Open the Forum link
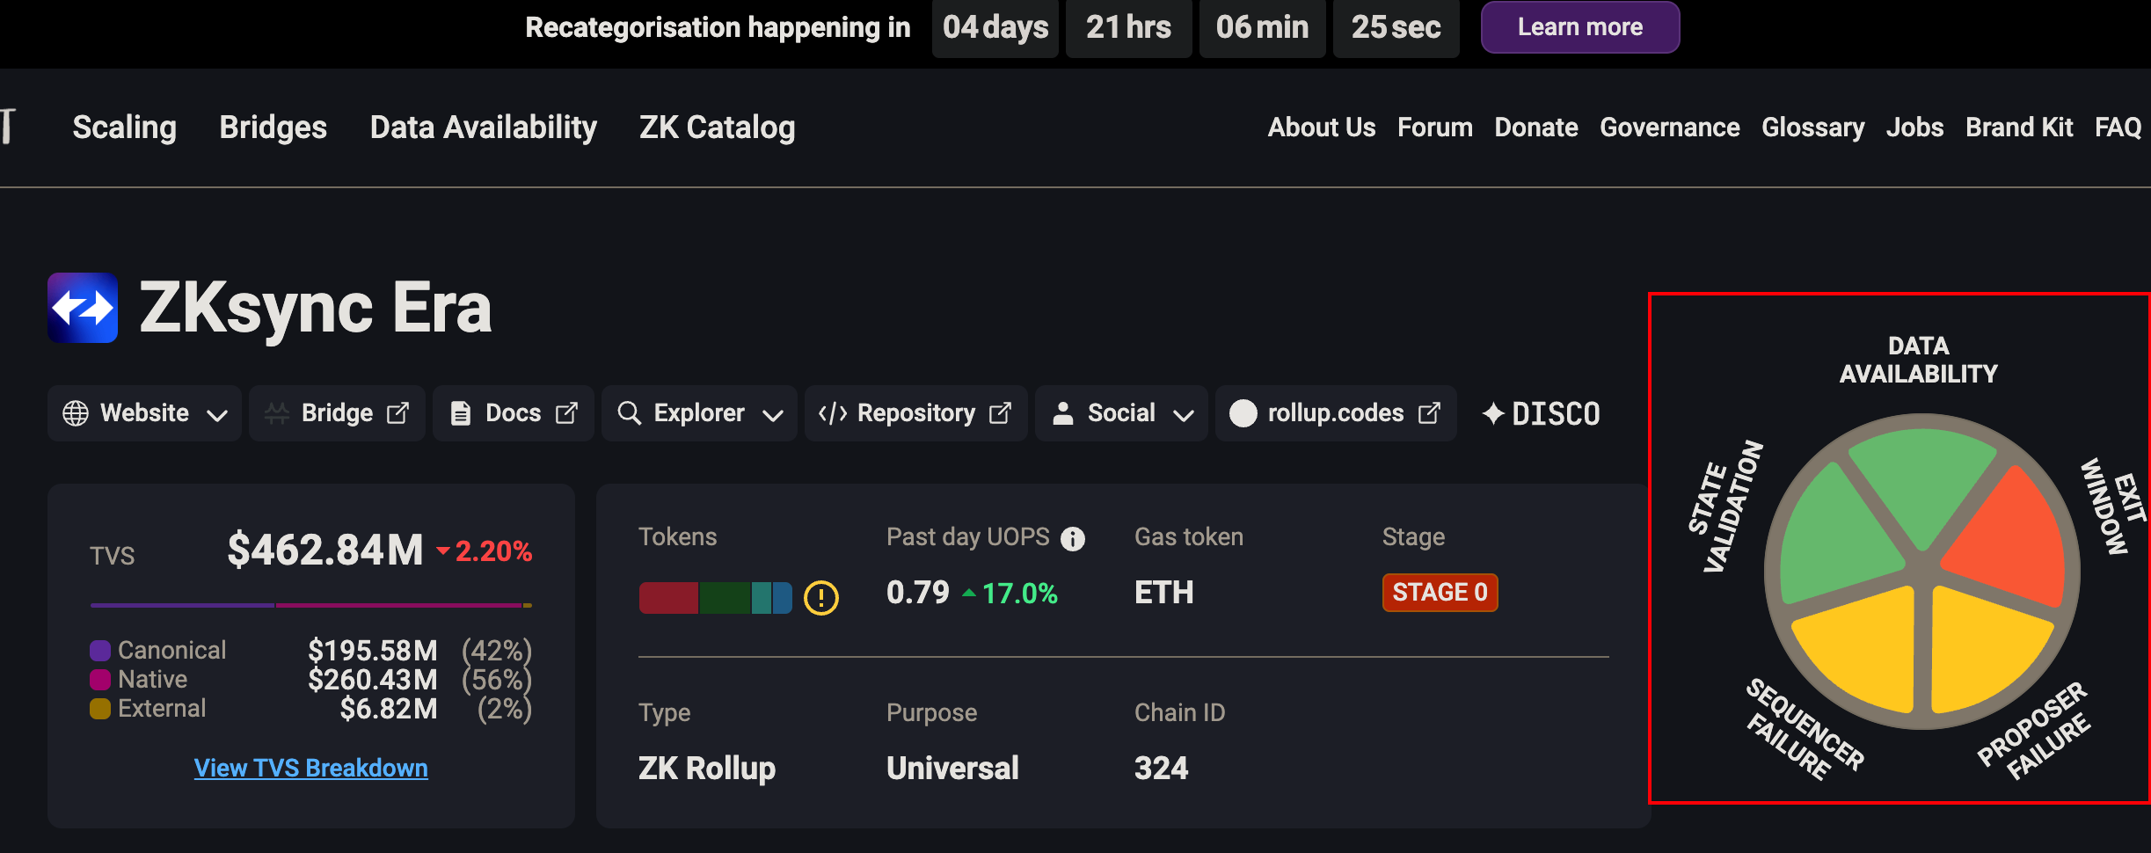2151x853 pixels. tap(1434, 128)
